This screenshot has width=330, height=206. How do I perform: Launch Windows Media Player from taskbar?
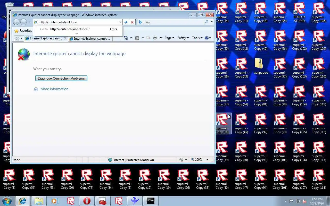(x=54, y=201)
